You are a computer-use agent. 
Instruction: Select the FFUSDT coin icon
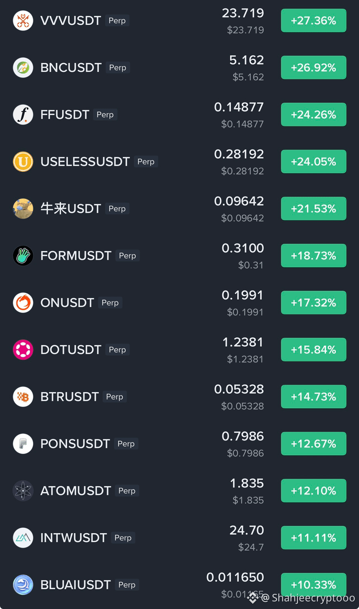coord(23,115)
